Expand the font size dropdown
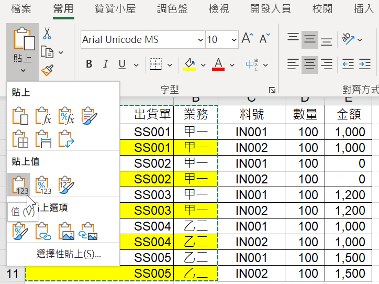 tap(233, 40)
